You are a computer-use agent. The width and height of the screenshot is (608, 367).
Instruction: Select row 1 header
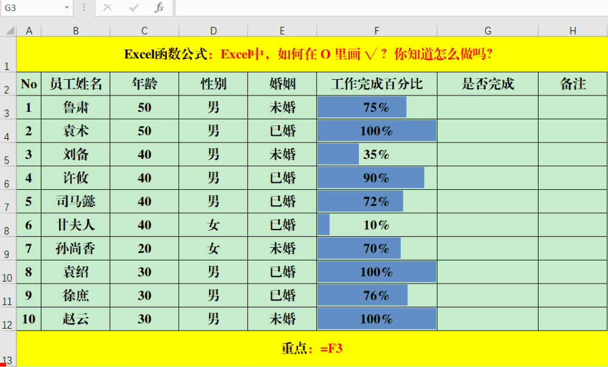tap(8, 54)
